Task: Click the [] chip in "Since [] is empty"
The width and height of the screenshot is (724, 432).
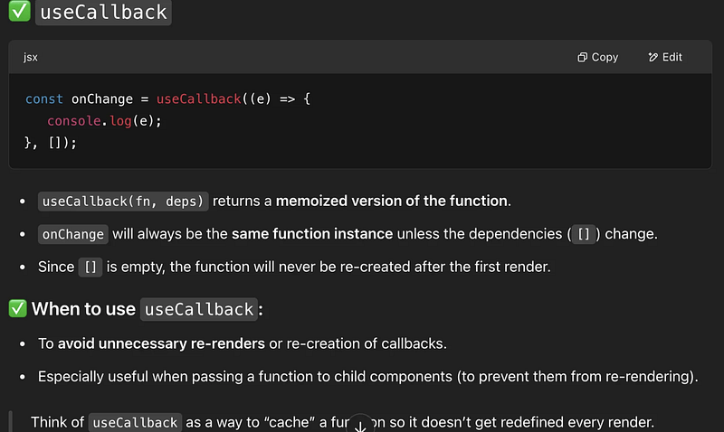Action: tap(90, 267)
